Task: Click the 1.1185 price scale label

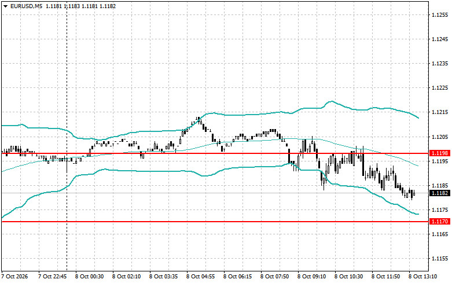Action: click(x=440, y=185)
